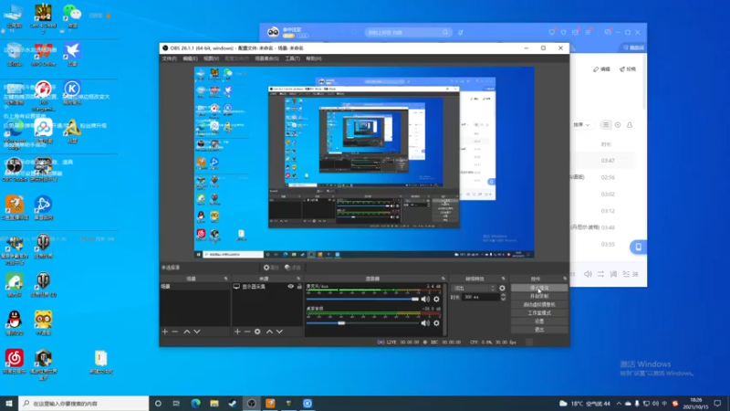Switch to list view icon in the music player
Screen dimensions: 730x411
(x=606, y=125)
